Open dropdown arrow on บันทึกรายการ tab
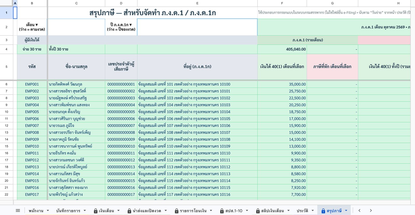 tap(85, 211)
